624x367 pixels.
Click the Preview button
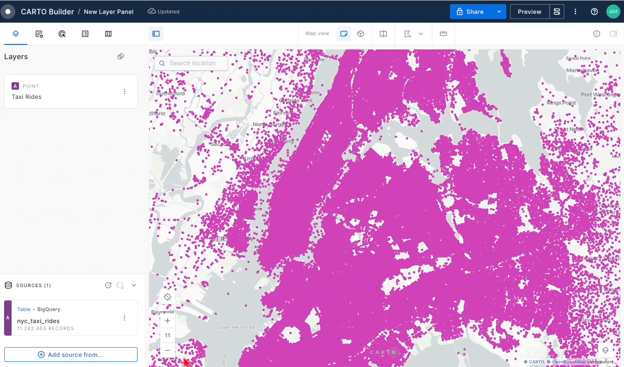pyautogui.click(x=530, y=12)
